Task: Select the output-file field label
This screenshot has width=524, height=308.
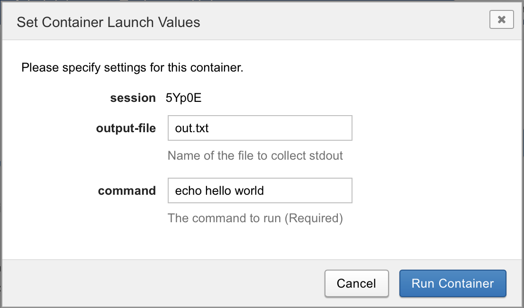Action: click(126, 128)
